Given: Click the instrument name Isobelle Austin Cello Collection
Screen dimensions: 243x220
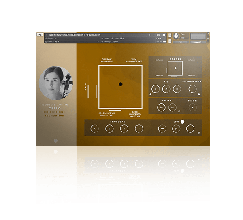Looking at the screenshot, I should point(75,35).
